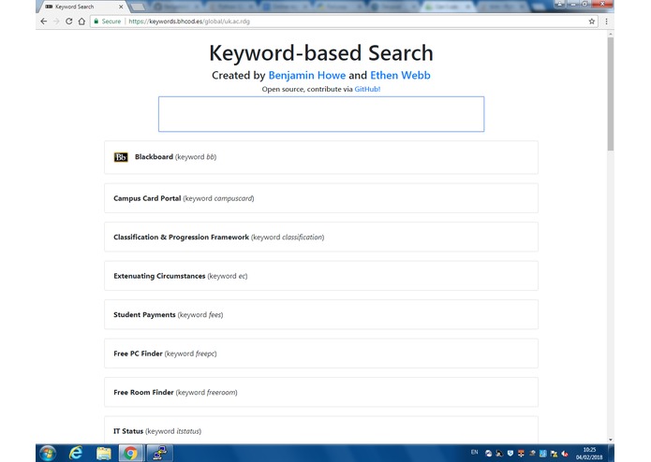Click the page vertical scrollbar thumb

pyautogui.click(x=611, y=94)
